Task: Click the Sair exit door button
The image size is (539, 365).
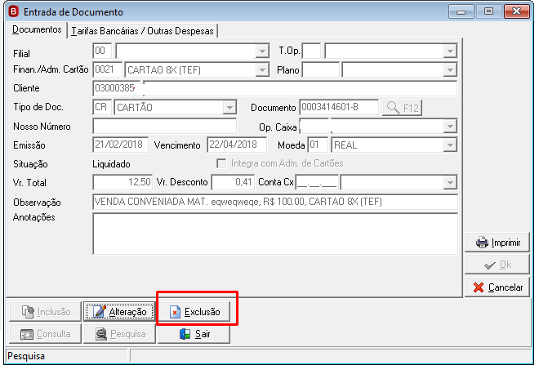Action: click(194, 334)
